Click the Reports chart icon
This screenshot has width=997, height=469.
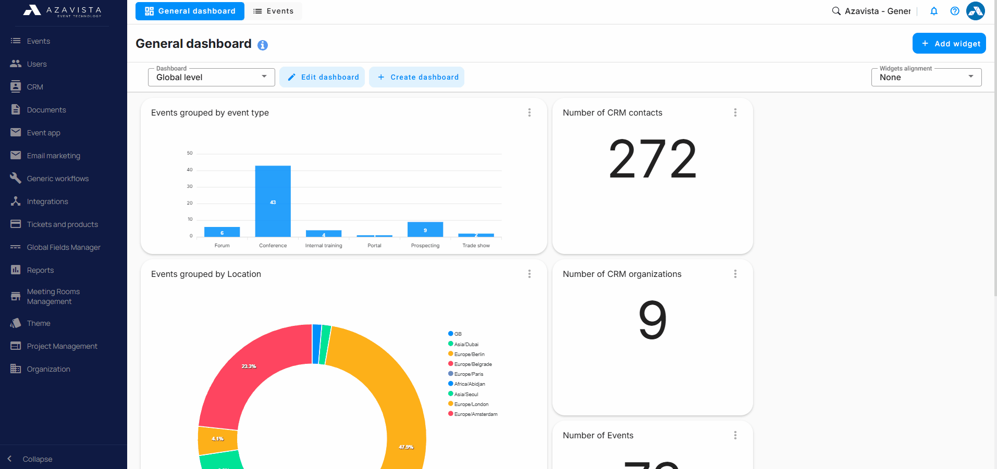coord(16,270)
